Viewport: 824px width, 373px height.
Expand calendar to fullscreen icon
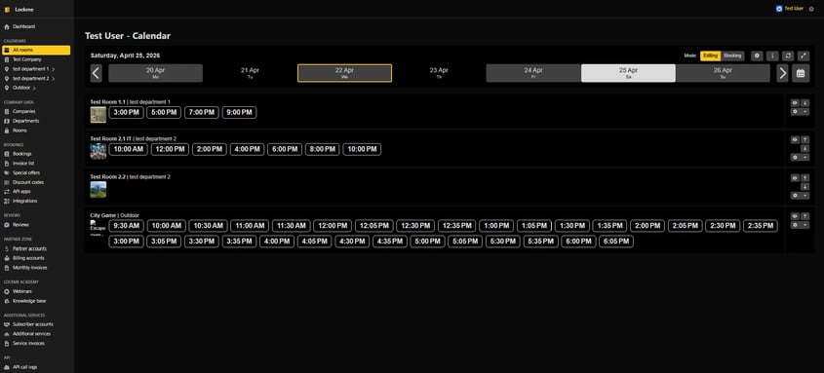pyautogui.click(x=803, y=56)
